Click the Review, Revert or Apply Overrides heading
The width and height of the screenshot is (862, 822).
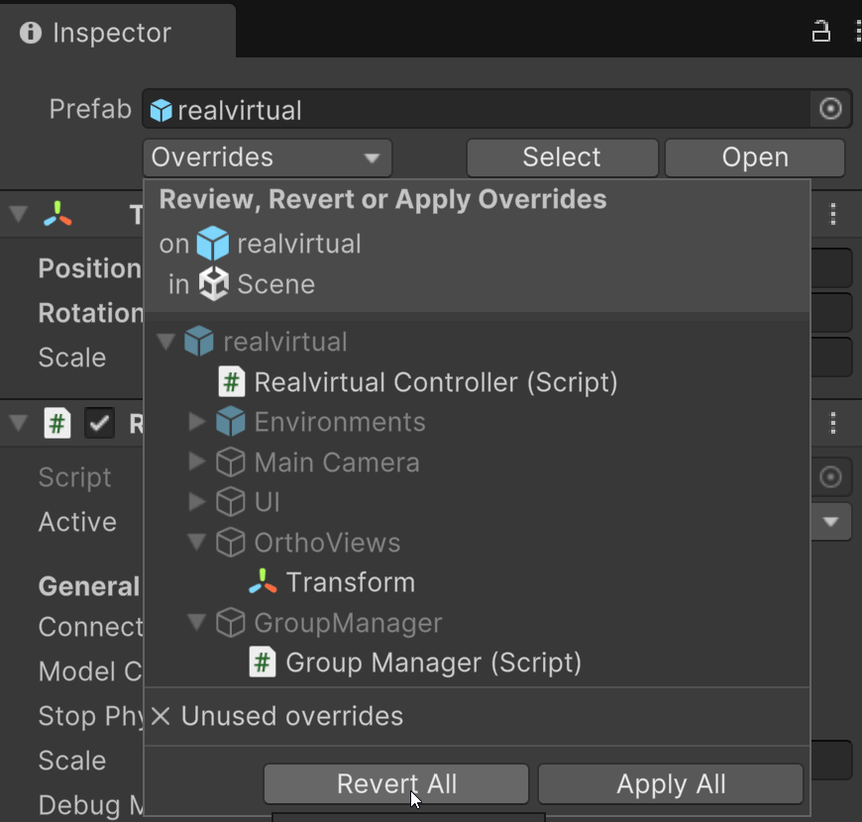[x=382, y=199]
